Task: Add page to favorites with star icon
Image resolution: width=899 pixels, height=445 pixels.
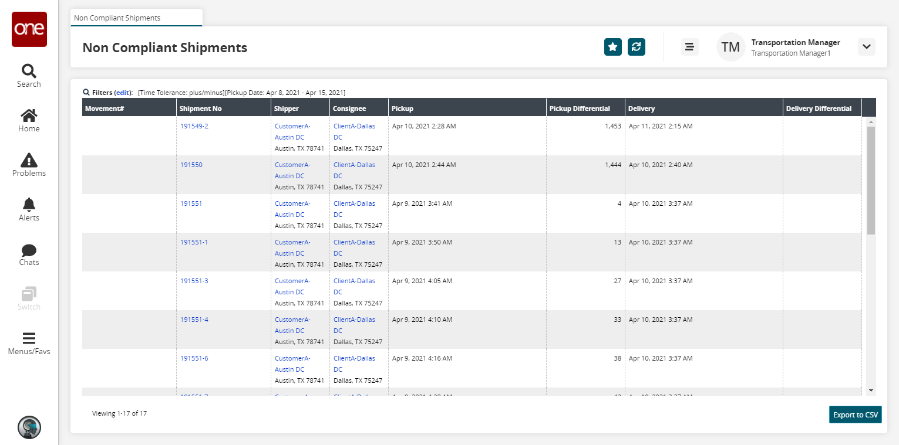Action: [x=613, y=47]
